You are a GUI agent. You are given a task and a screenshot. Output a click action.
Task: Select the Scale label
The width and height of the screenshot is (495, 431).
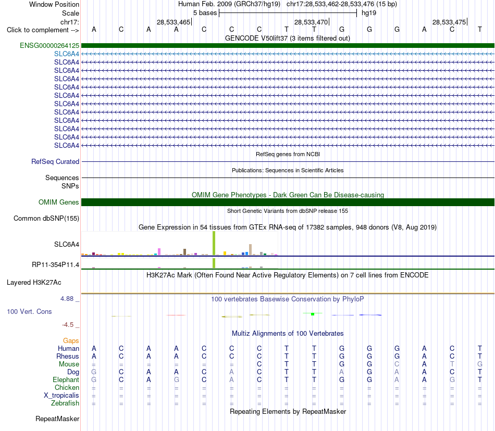[70, 13]
